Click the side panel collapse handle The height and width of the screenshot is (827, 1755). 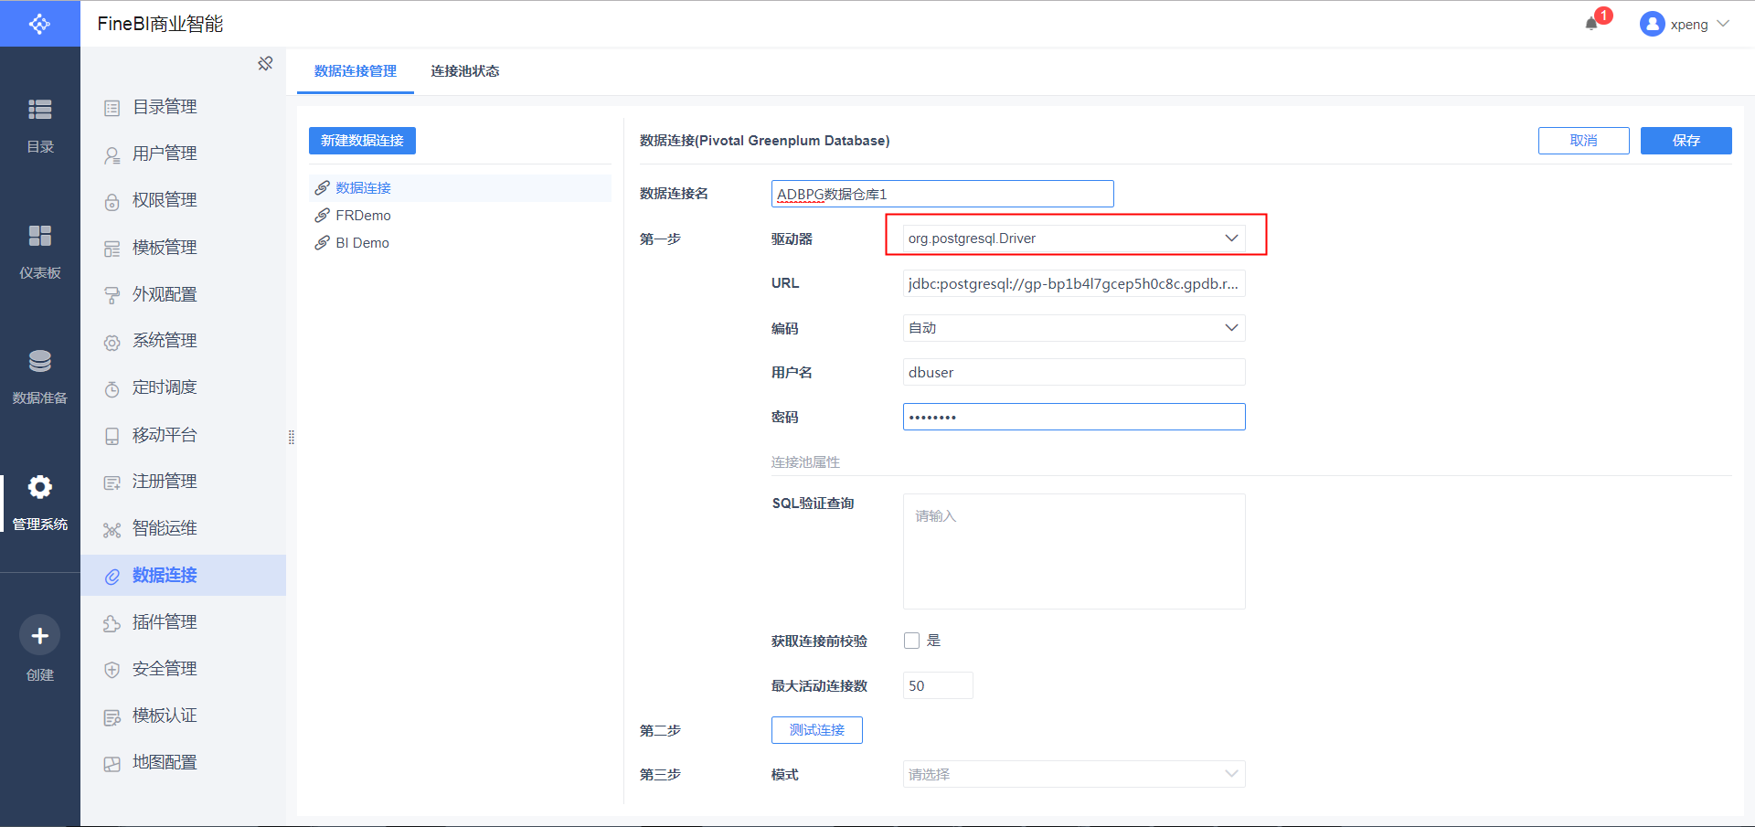click(x=292, y=438)
